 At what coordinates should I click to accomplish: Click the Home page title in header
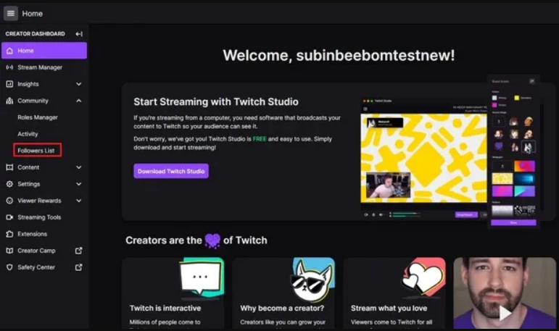(x=33, y=14)
